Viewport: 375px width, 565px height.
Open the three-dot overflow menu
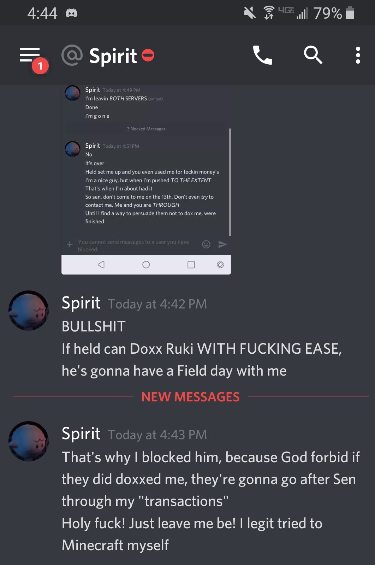point(358,55)
